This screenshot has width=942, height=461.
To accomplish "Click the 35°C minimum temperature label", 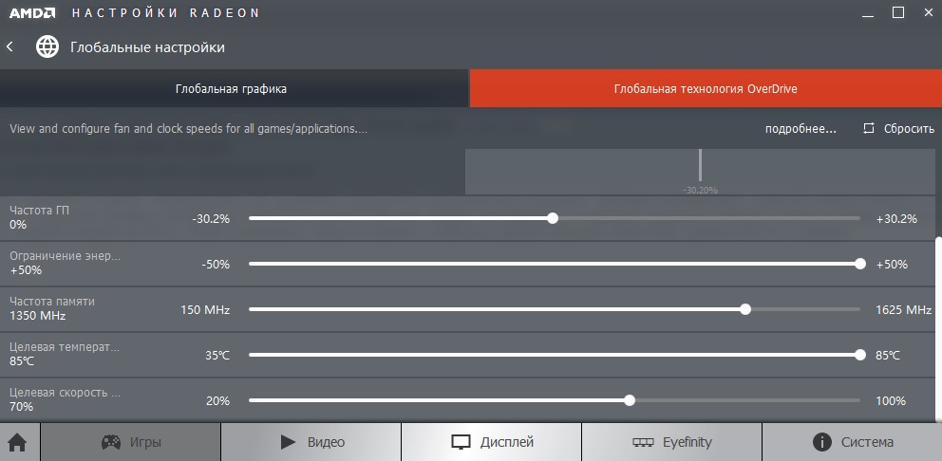I will point(217,356).
